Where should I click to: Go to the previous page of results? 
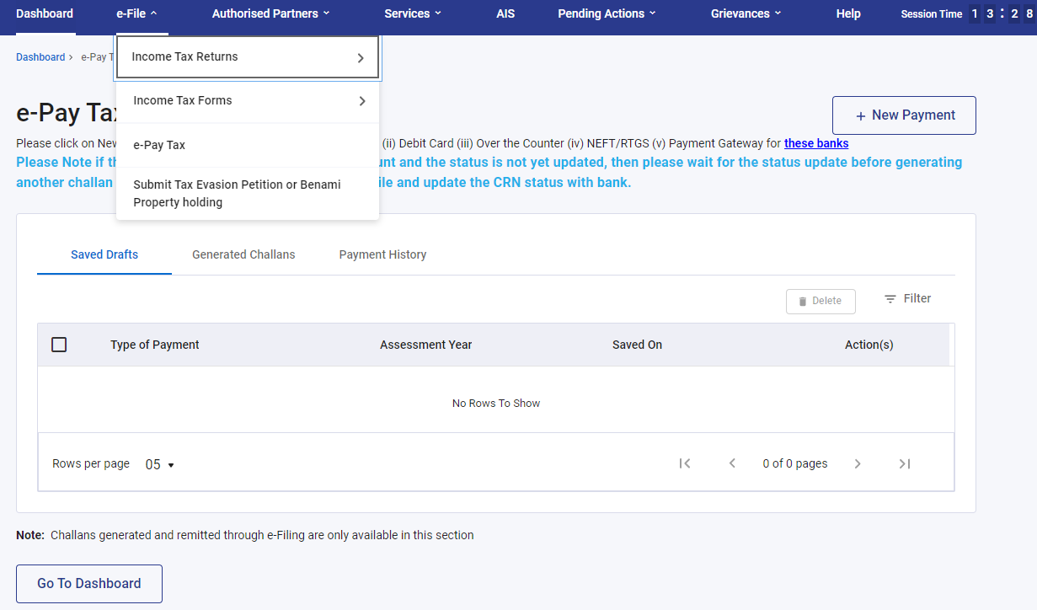(732, 463)
